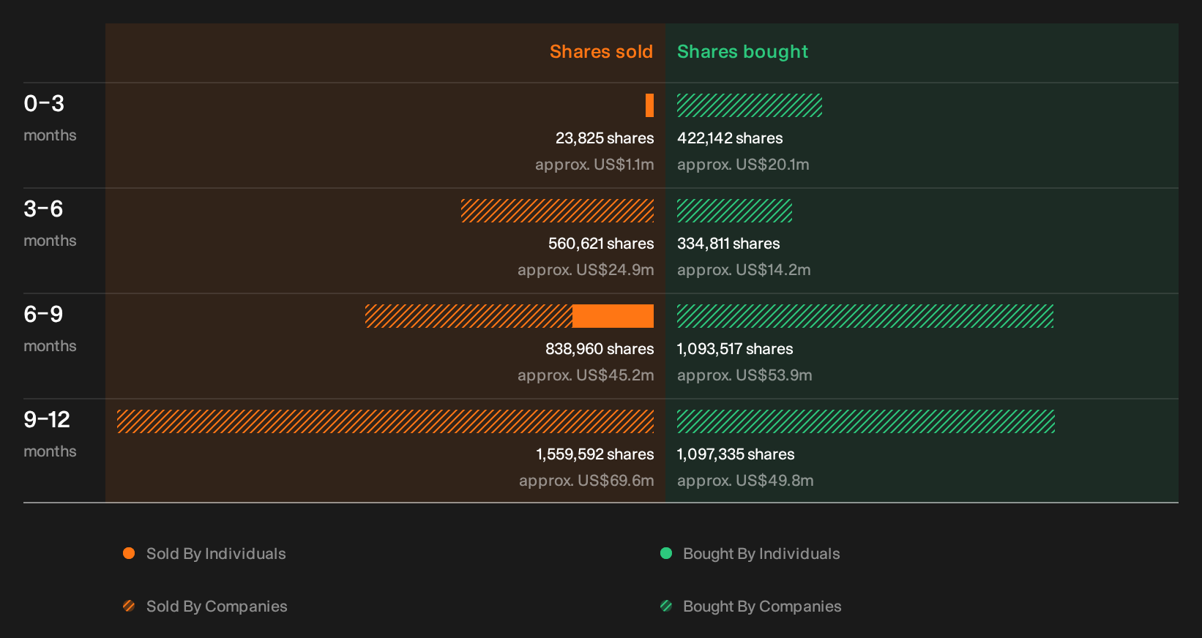The image size is (1202, 638).
Task: Click the green Bought By Individuals legend dot
Action: click(x=666, y=553)
